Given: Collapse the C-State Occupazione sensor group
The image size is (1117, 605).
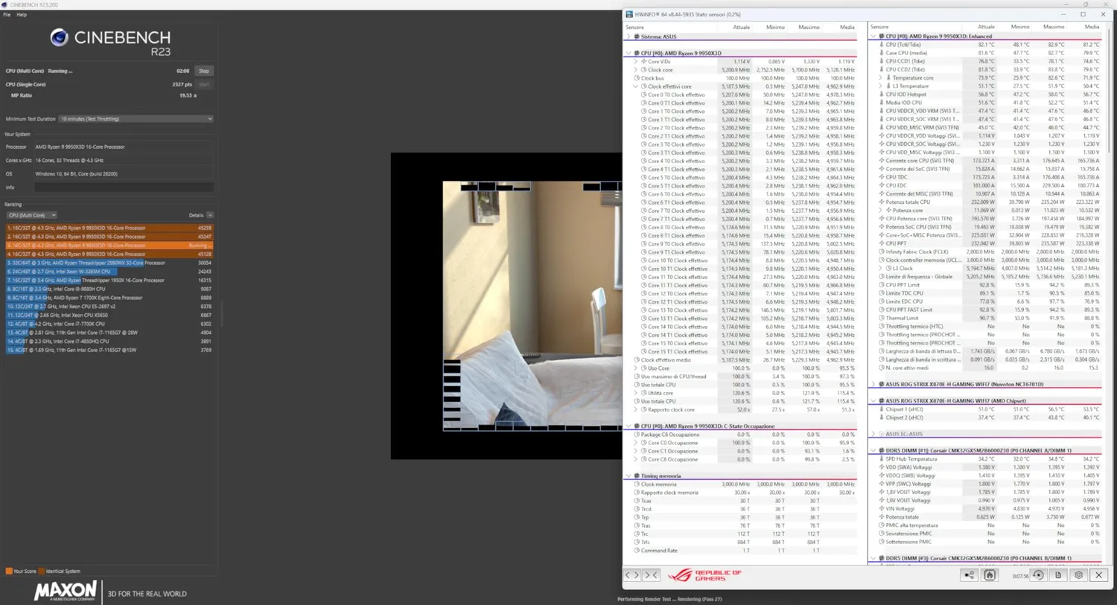Looking at the screenshot, I should coord(628,426).
